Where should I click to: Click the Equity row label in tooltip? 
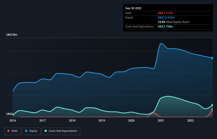pyautogui.click(x=129, y=17)
